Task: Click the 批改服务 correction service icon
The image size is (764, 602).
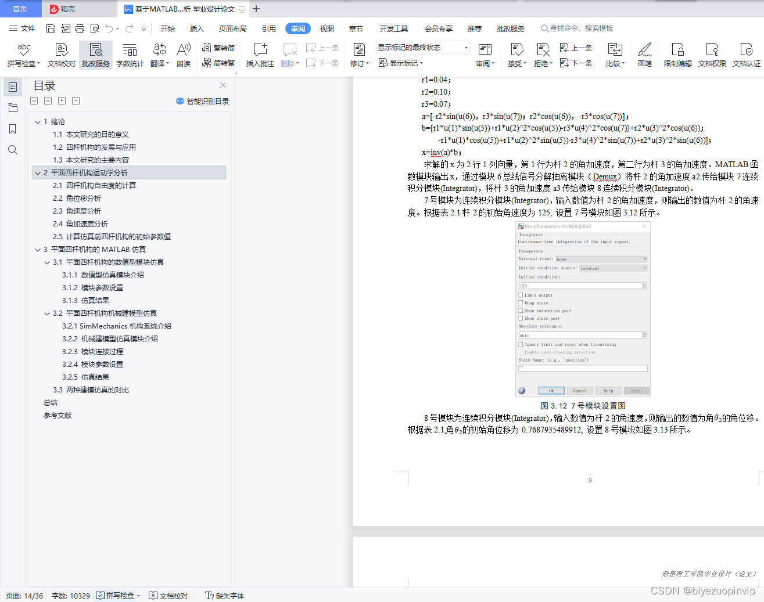Action: pyautogui.click(x=96, y=55)
